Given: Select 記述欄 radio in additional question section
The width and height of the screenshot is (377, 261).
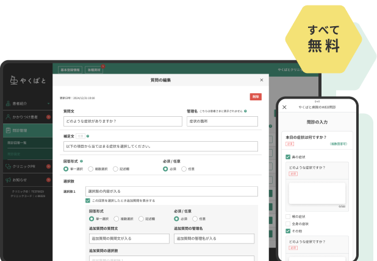Looking at the screenshot, I should tap(141, 219).
